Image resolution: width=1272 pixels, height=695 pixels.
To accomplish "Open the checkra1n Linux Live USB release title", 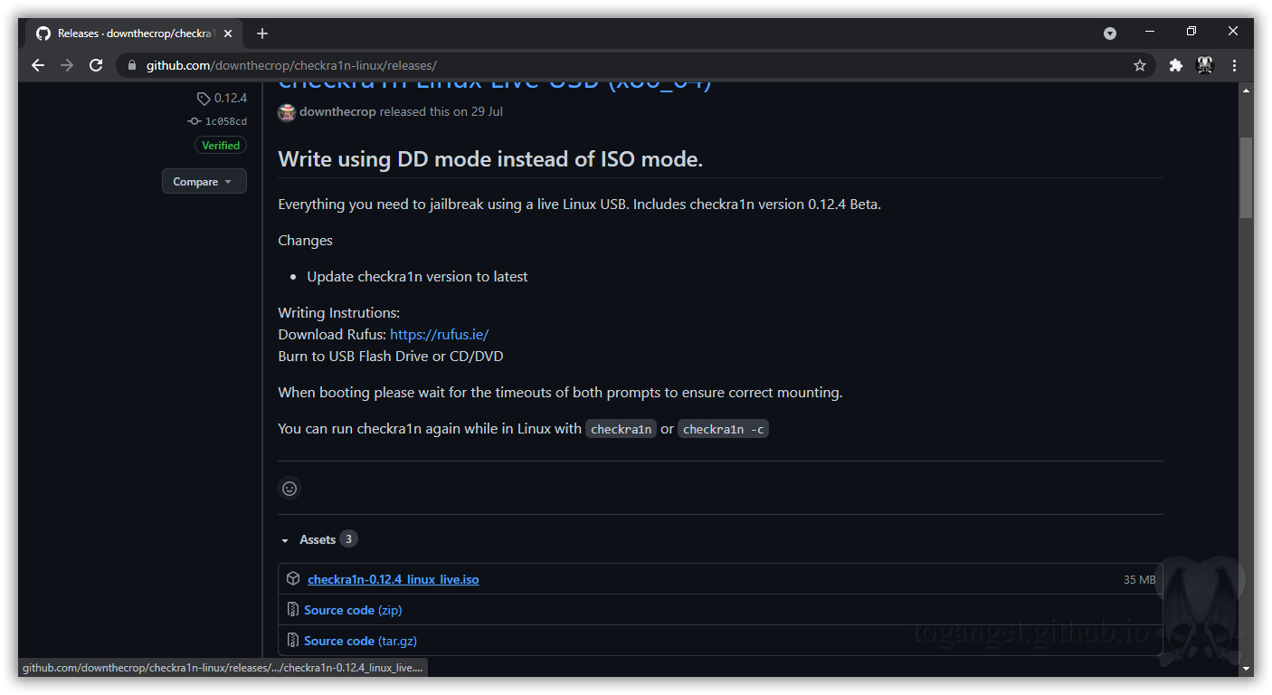I will pos(495,84).
